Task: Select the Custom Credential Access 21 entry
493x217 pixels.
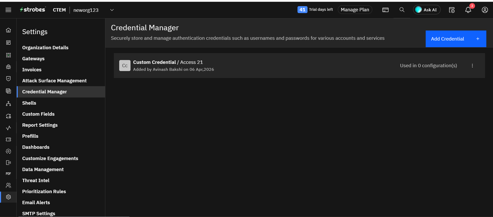Action: point(168,62)
